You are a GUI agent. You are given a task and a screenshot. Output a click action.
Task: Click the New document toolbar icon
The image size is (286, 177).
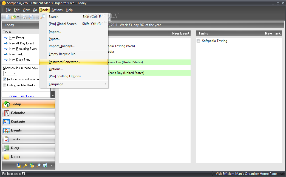click(7, 17)
